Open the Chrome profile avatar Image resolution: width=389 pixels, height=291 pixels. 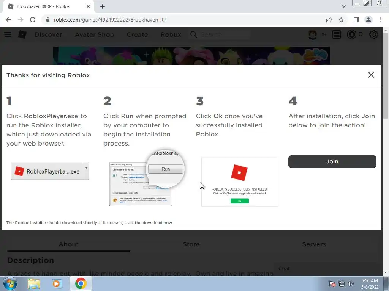(368, 20)
